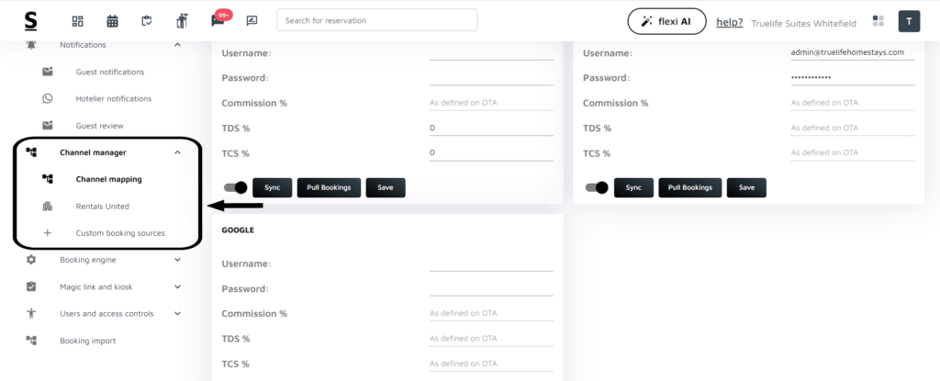Open the calendar view icon
This screenshot has width=940, height=381.
112,21
